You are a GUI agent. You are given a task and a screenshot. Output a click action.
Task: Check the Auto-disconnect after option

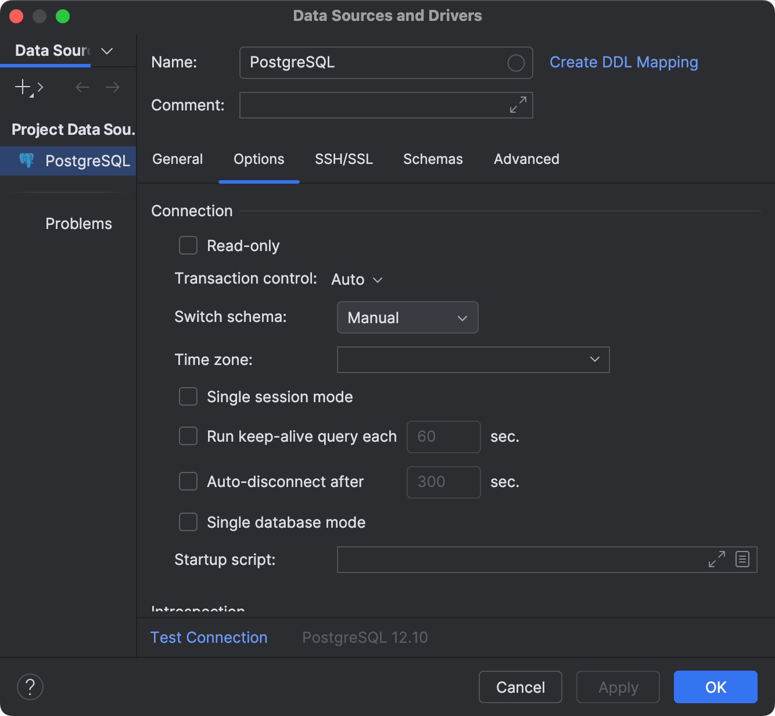pyautogui.click(x=188, y=482)
